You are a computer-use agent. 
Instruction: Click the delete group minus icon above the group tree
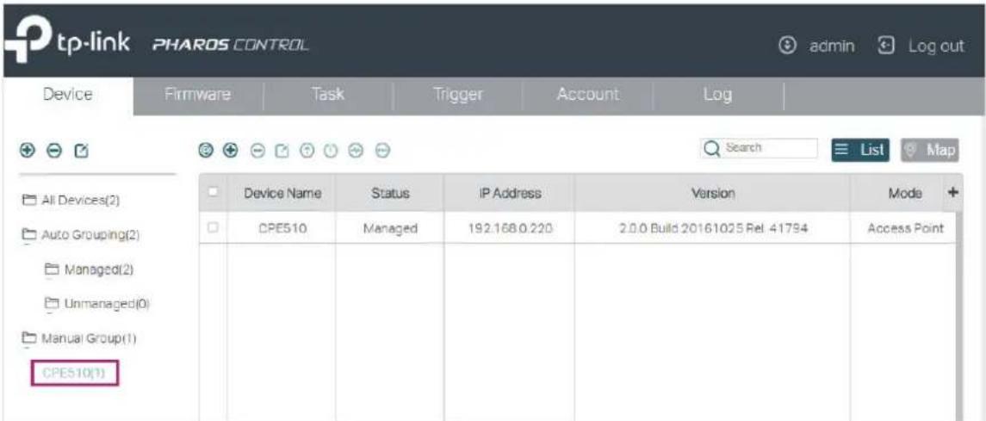coord(53,151)
